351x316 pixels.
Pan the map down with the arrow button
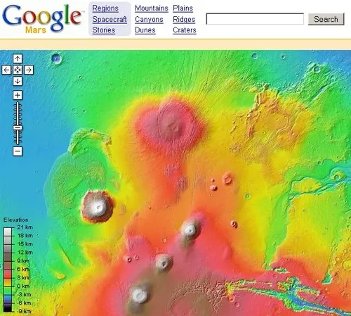pos(18,81)
